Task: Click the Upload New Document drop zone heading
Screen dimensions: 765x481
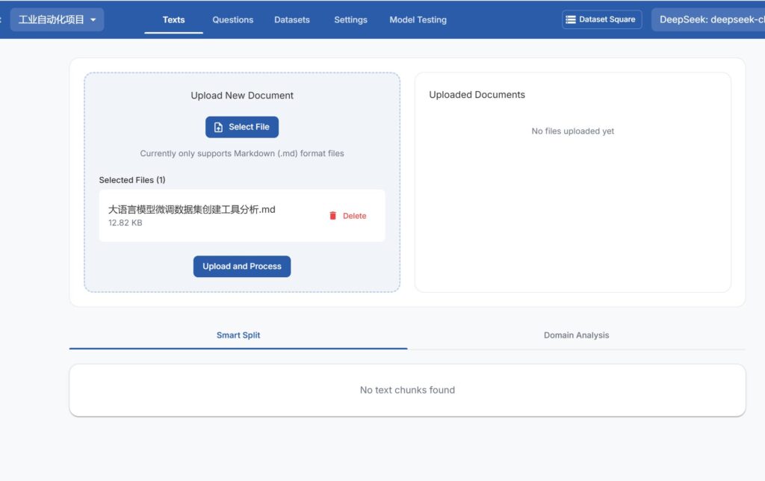Action: 242,96
